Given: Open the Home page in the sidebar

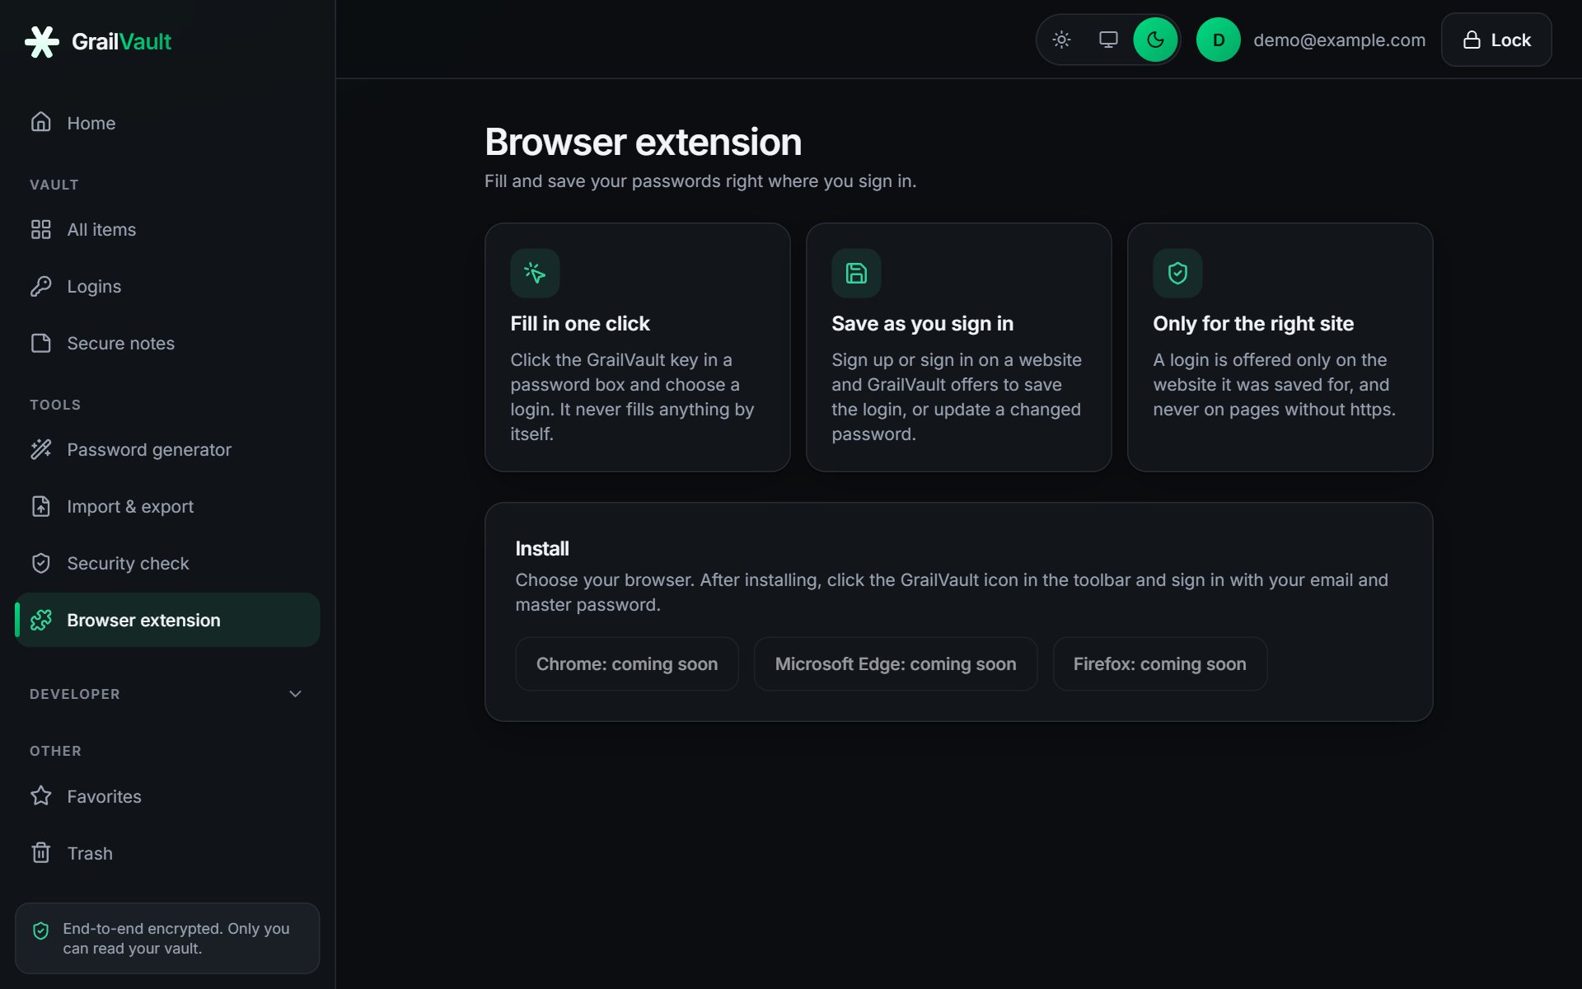Looking at the screenshot, I should point(167,123).
